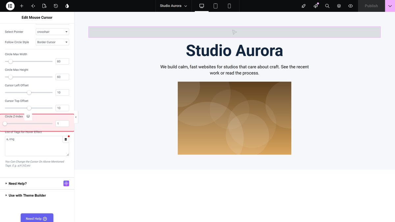395x222 pixels.
Task: Collapse the editor panel with the side arrow
Action: (76, 117)
